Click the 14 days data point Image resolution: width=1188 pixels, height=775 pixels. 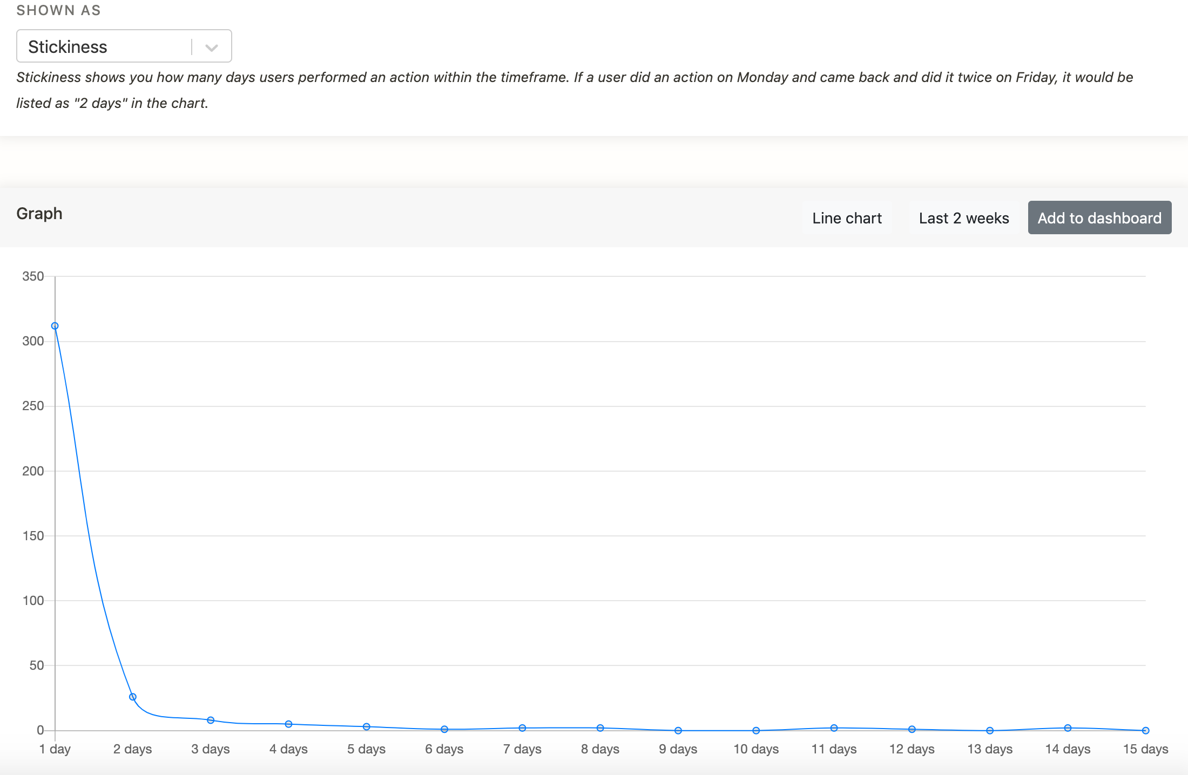[x=1068, y=728]
